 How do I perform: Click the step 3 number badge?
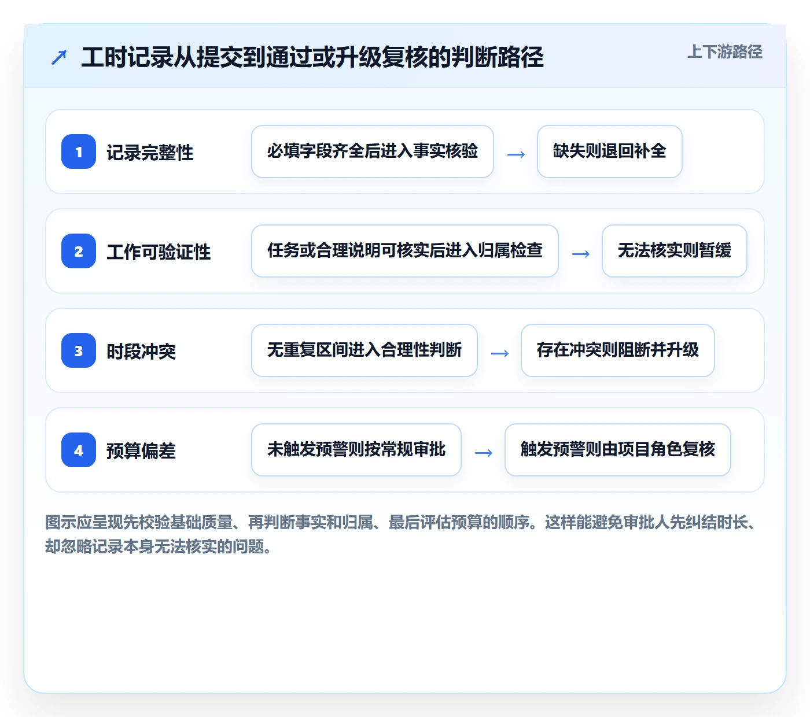coord(79,350)
